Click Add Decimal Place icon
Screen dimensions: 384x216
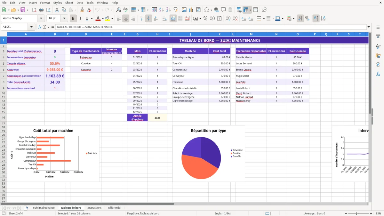click(228, 19)
